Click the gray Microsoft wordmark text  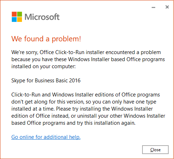[x=42, y=17]
